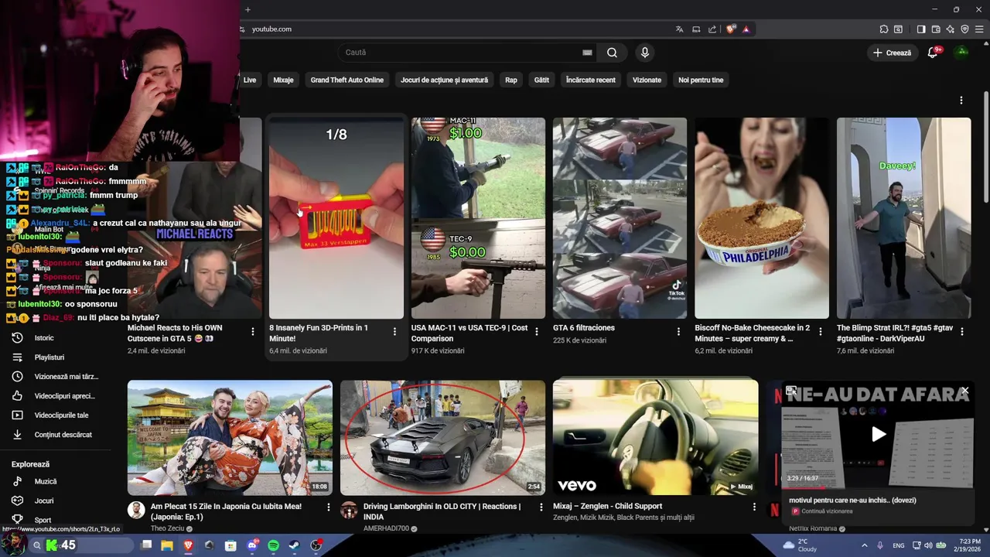
Task: Open Steam from the taskbar
Action: (295, 545)
